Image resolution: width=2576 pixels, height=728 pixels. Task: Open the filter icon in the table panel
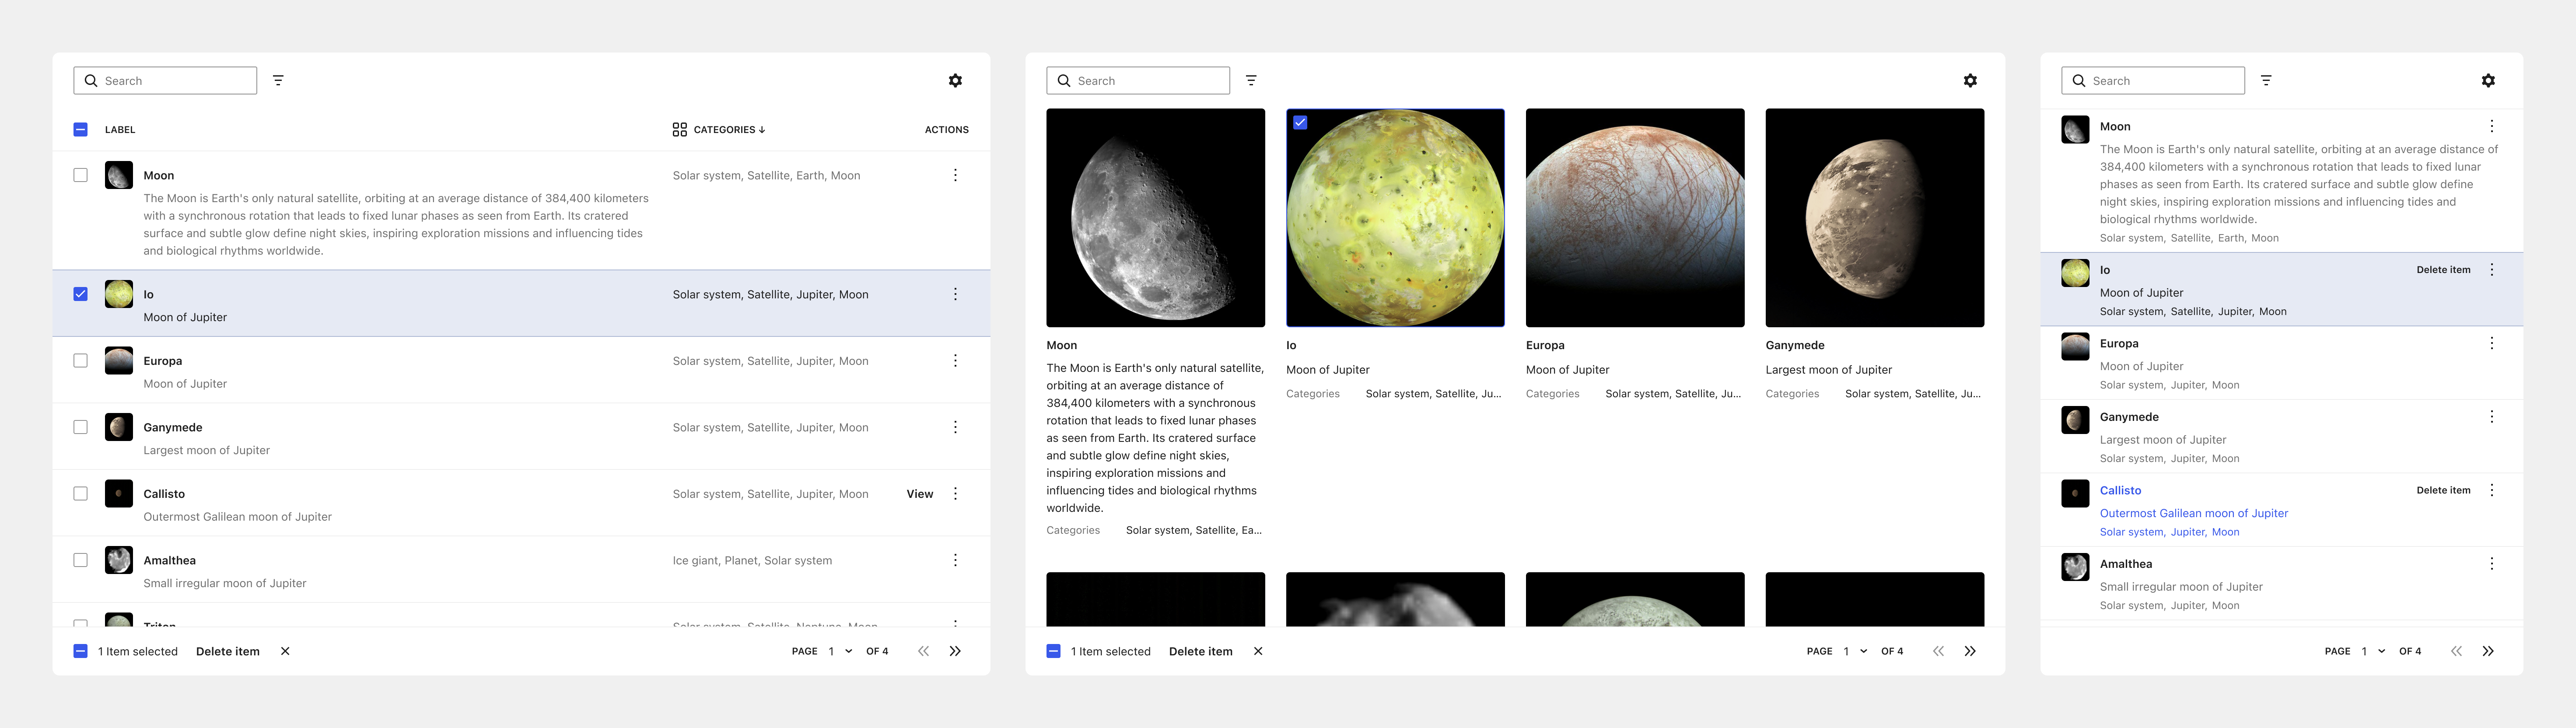278,80
